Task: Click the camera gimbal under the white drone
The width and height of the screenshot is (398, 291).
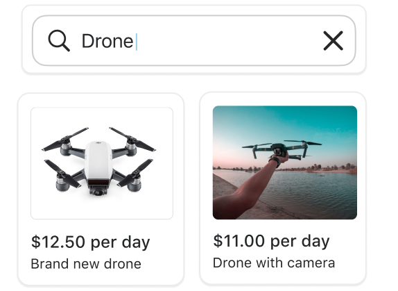Action: (98, 191)
